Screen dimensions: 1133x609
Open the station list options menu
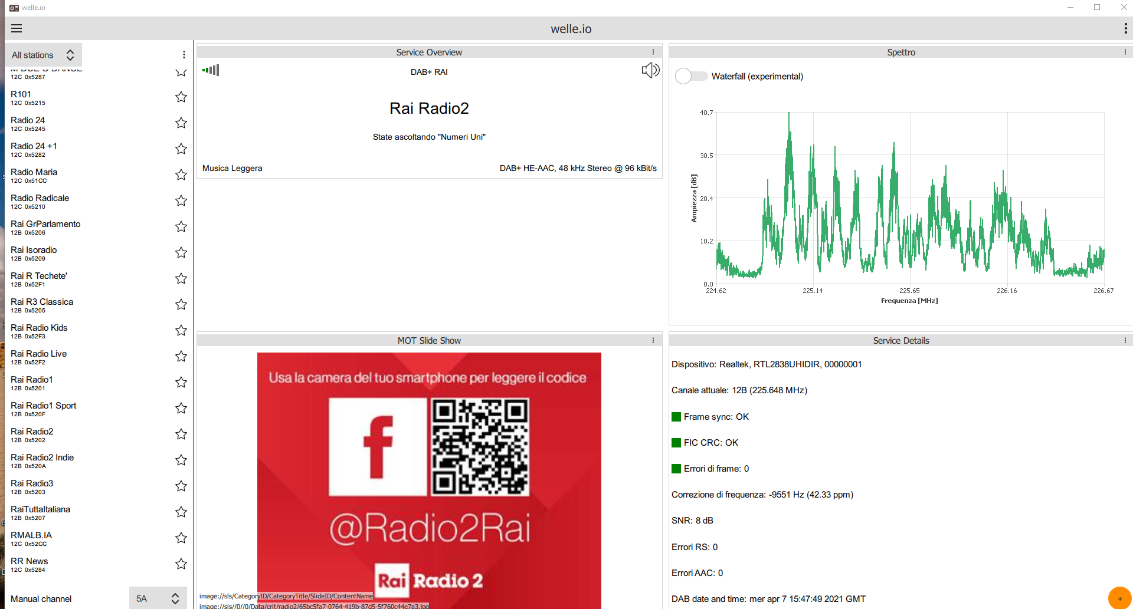coord(184,55)
